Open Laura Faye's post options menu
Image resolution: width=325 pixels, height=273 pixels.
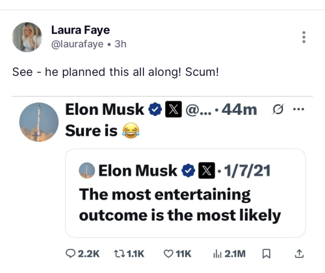coord(304,37)
